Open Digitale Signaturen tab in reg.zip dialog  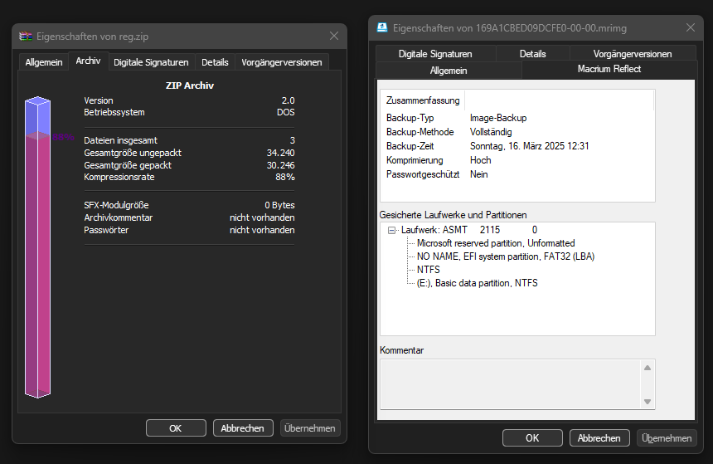point(151,62)
